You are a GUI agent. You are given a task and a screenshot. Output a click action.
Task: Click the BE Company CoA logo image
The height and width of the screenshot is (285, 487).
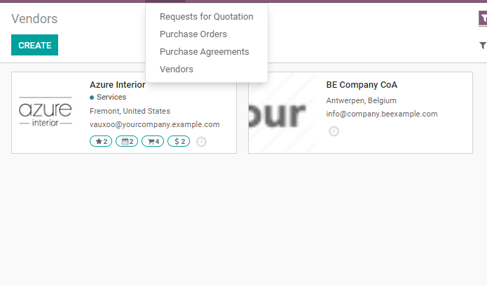coord(282,112)
